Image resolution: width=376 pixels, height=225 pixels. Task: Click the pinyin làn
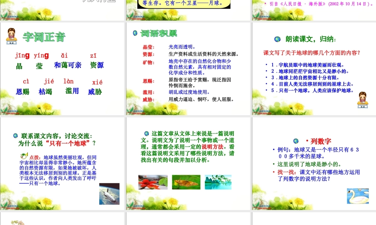pos(68,81)
